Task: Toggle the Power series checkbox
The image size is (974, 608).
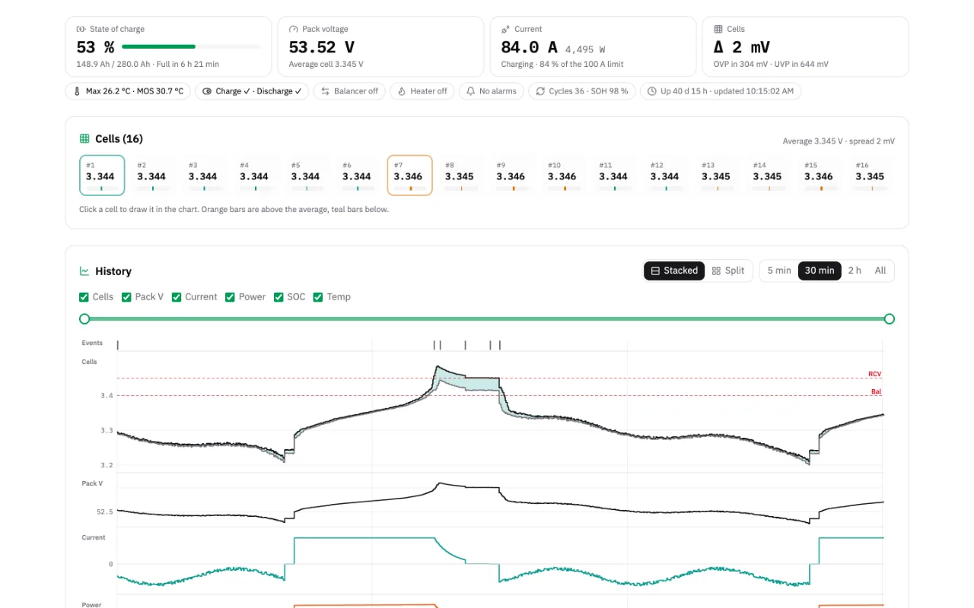Action: coord(230,297)
